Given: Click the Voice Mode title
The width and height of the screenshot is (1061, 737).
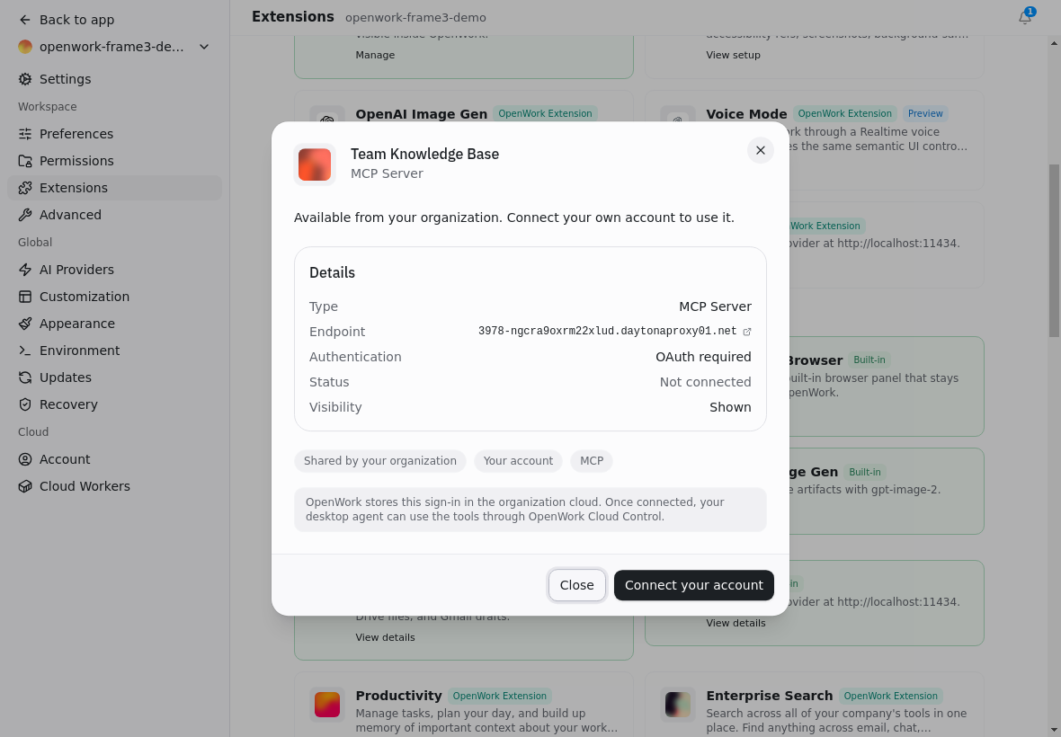Looking at the screenshot, I should [746, 114].
